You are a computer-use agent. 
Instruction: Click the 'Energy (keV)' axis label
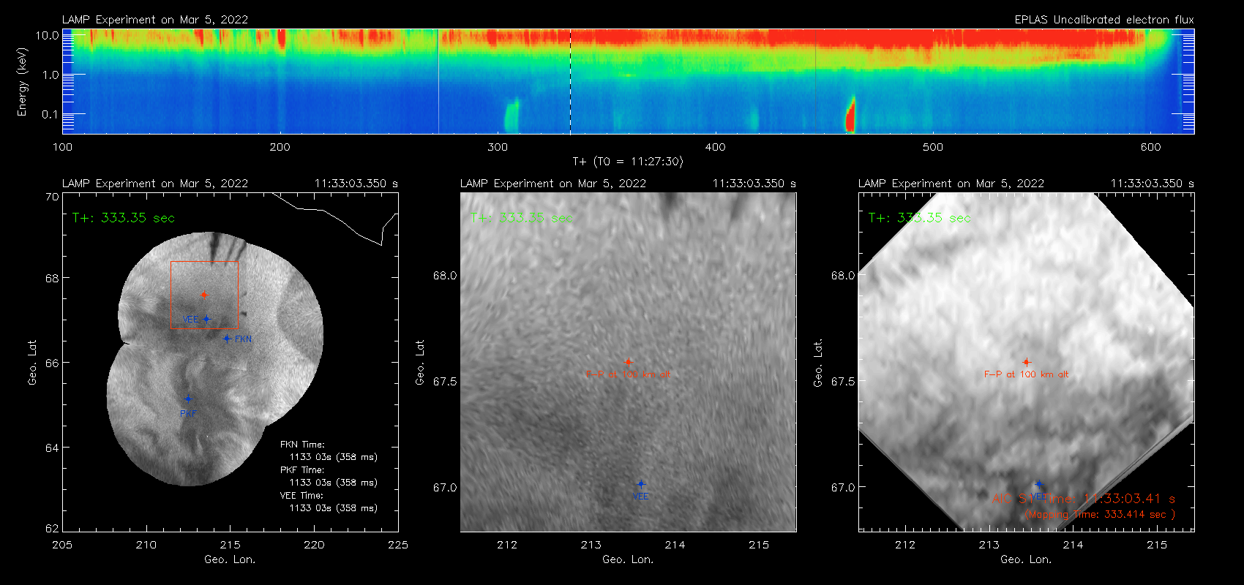(22, 82)
